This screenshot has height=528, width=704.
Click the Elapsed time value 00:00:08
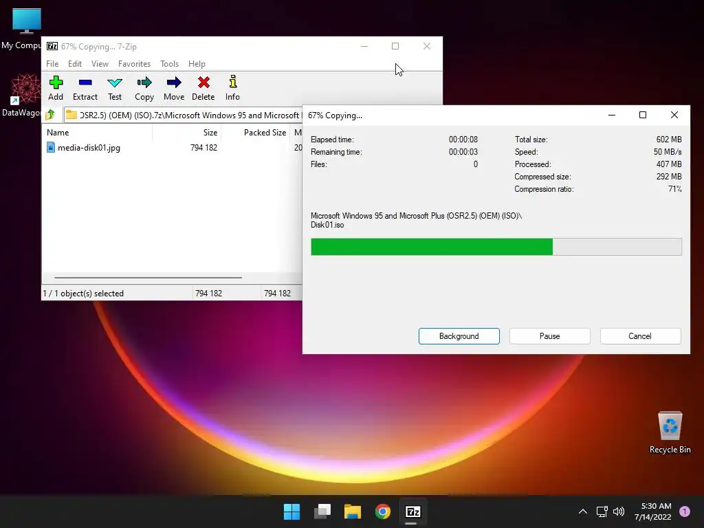[x=463, y=140]
